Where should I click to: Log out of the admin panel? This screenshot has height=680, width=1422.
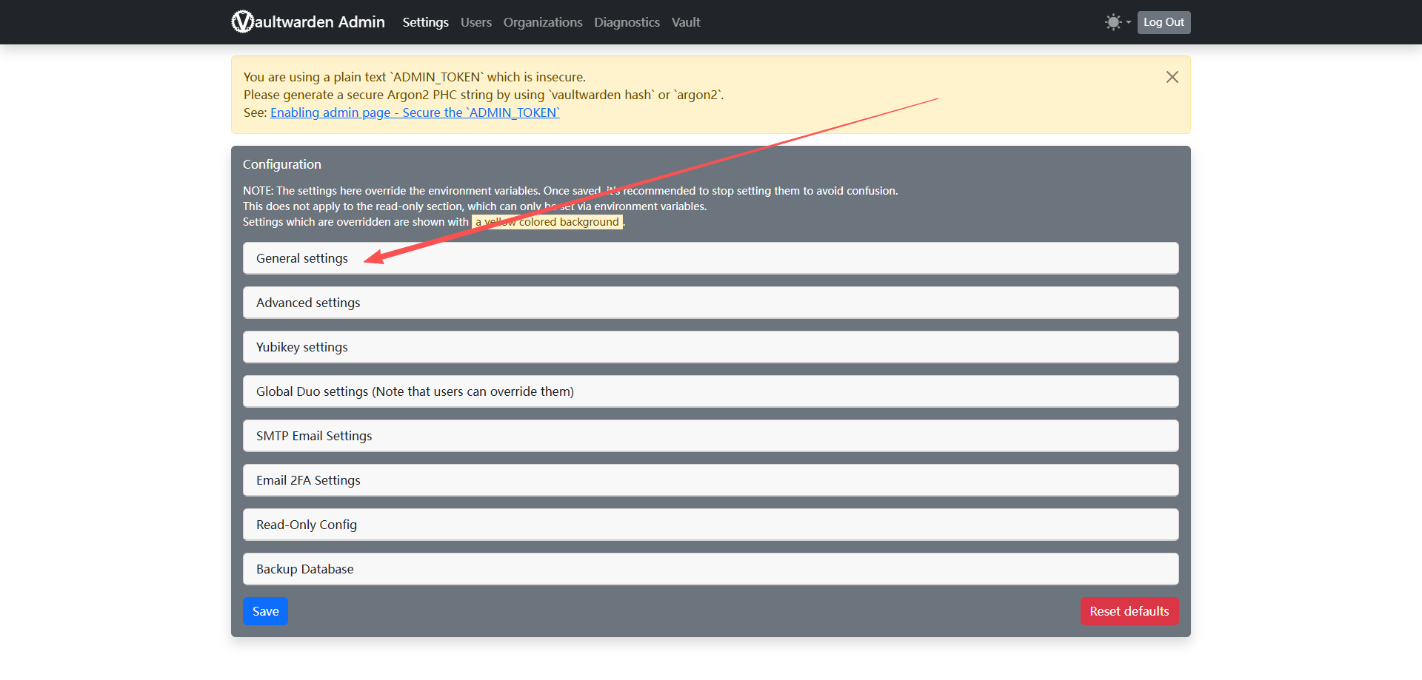[x=1164, y=22]
